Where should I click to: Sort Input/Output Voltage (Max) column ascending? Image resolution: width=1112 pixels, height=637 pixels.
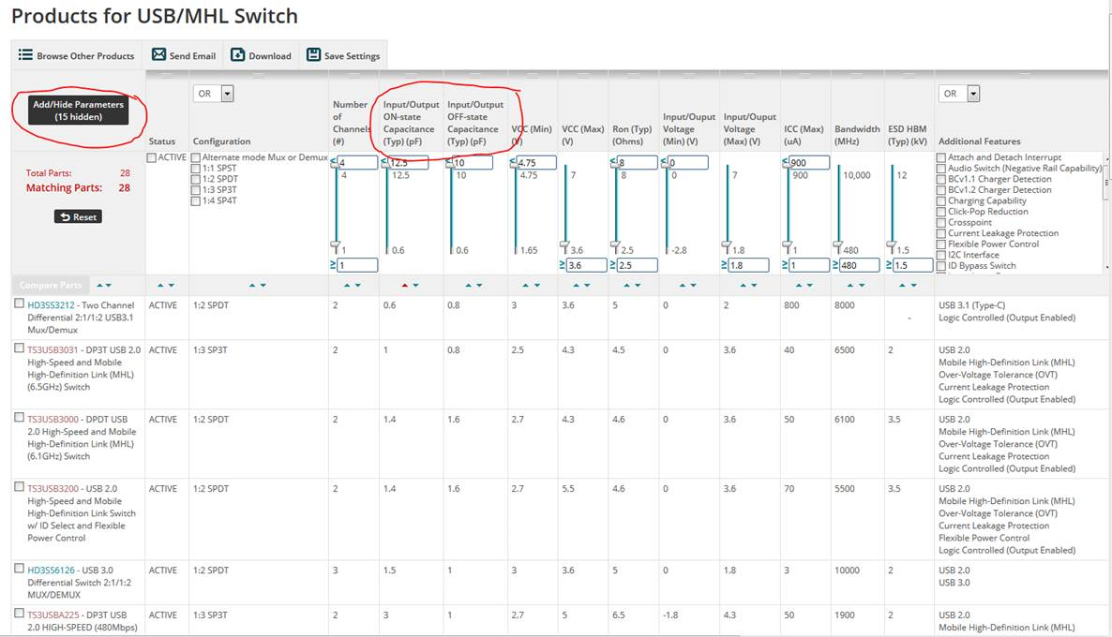coord(743,285)
